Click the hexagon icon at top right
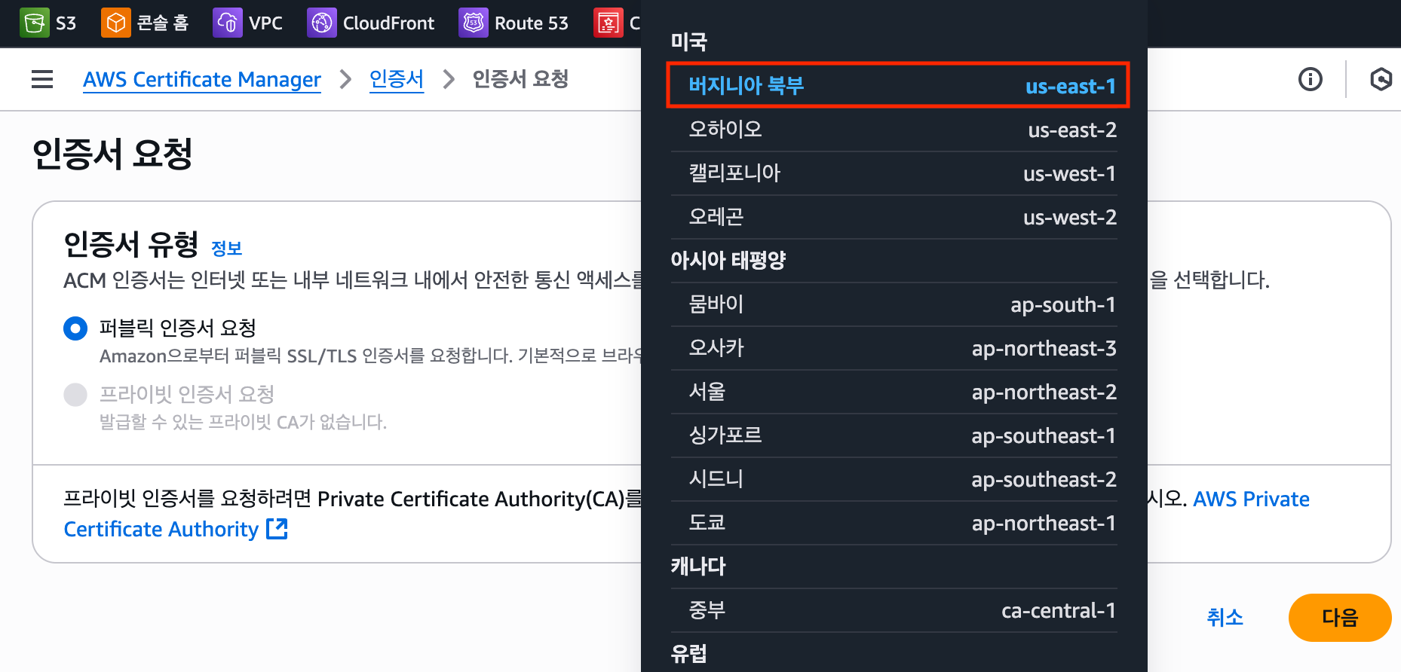The height and width of the screenshot is (672, 1401). 1380,79
